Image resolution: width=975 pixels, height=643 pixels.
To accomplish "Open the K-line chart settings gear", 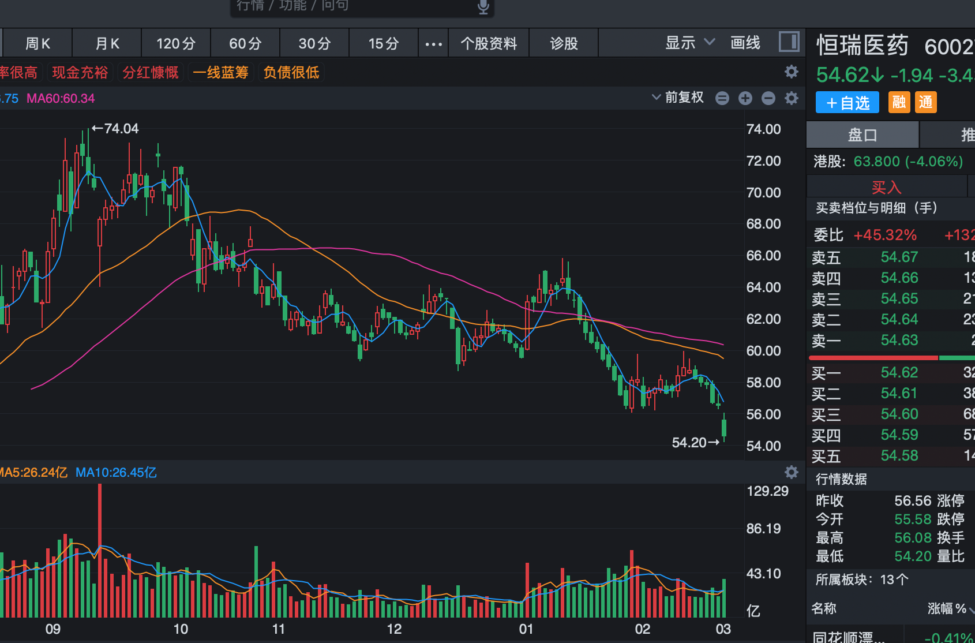I will (x=792, y=98).
